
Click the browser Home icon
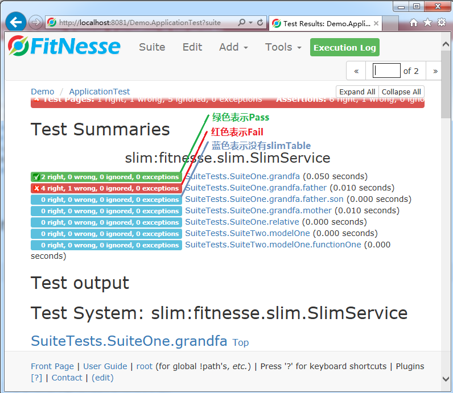point(414,22)
